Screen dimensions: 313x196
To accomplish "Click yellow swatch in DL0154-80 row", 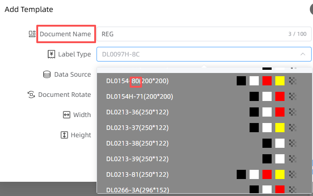I will tap(280, 81).
